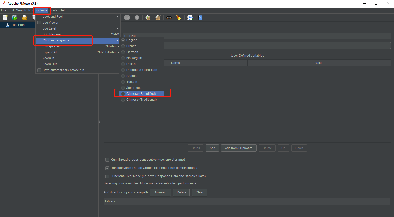Screen dimensions: 394x217
Task: Click the Detail button
Action: click(x=196, y=148)
